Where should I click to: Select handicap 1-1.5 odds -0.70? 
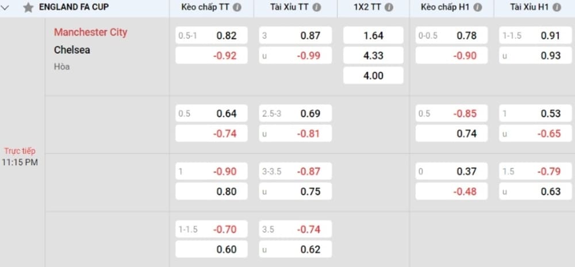tap(212, 229)
